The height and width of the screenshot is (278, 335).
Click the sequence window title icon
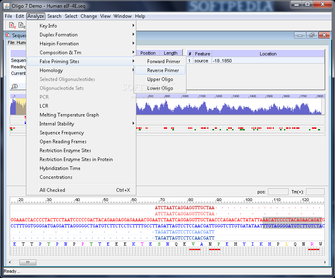(8, 36)
